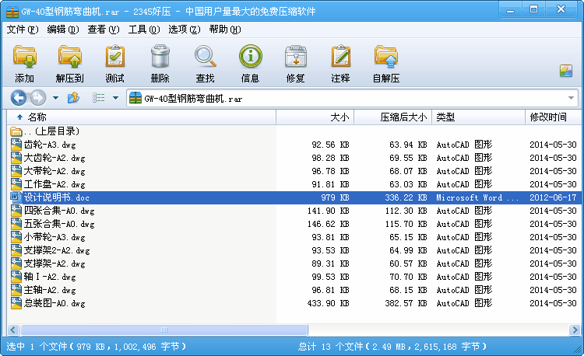Click status text 选中 1 个文件
Screen dimensions: 584x356
37,347
